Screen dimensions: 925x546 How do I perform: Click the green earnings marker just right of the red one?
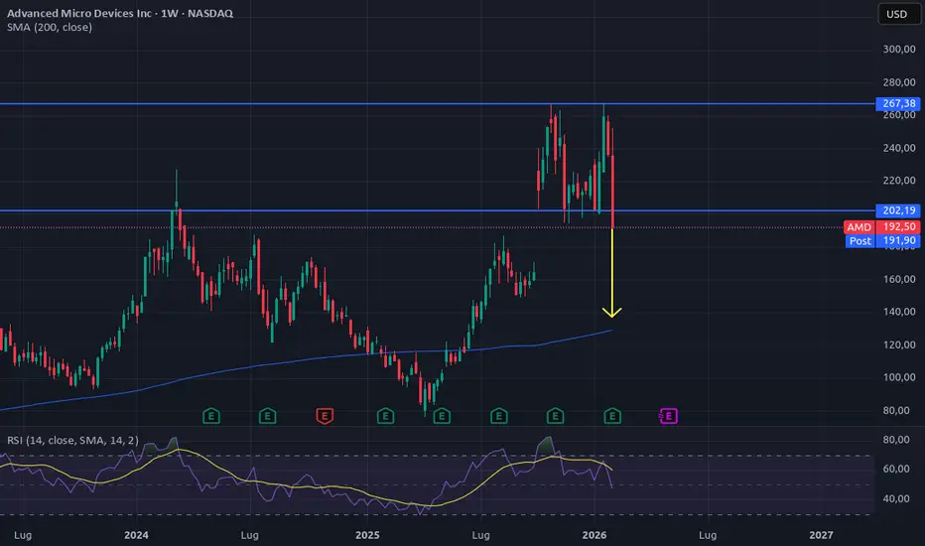point(385,416)
